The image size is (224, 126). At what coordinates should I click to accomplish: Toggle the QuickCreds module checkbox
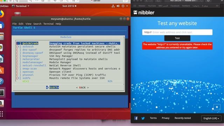(x=19, y=43)
